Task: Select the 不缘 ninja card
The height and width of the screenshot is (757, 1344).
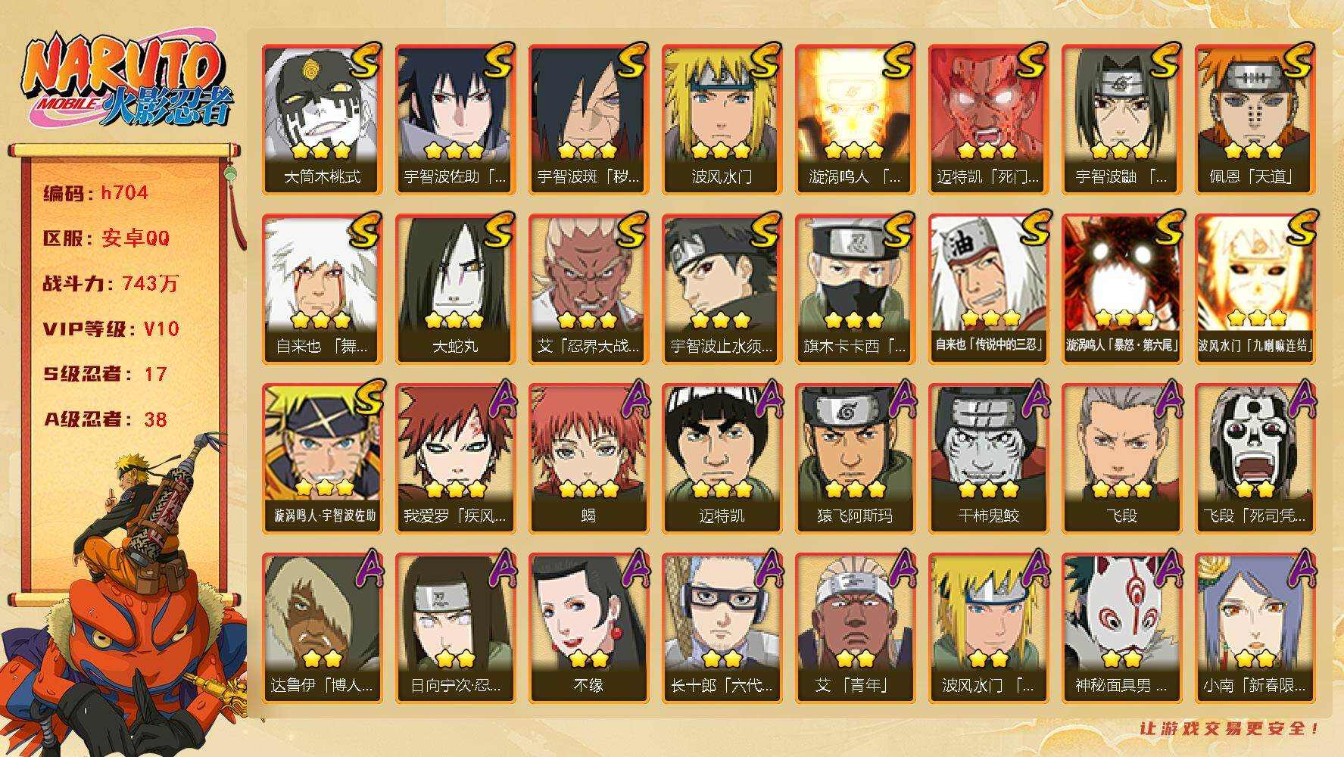Action: coord(588,628)
